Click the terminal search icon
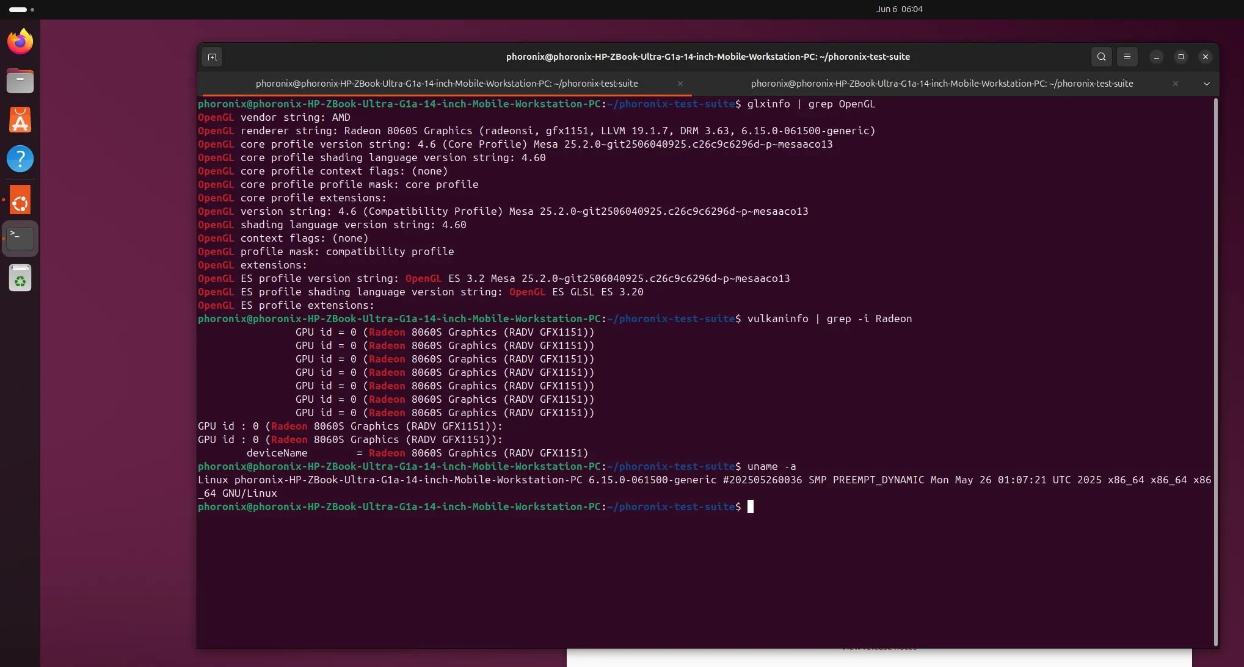Screen dimensions: 1244x667 pos(1101,57)
